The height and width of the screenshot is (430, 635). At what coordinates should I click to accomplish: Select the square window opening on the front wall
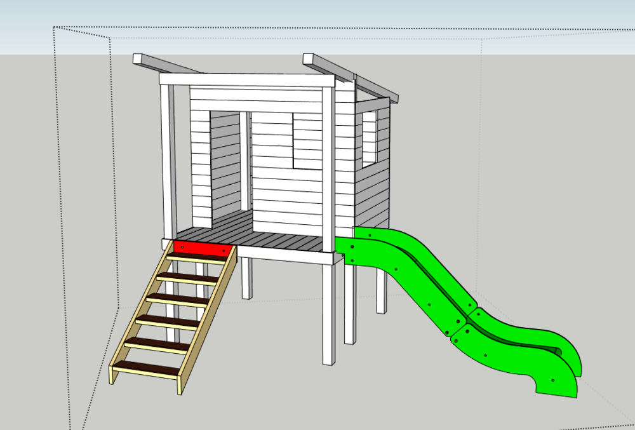(x=308, y=141)
